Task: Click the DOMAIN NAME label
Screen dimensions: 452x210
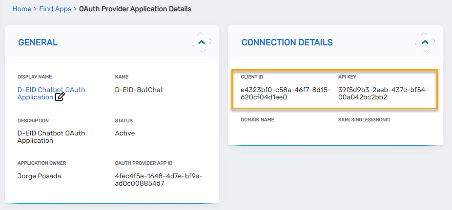Action: 257,120
